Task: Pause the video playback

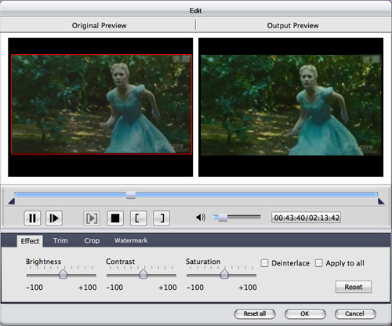Action: 32,218
